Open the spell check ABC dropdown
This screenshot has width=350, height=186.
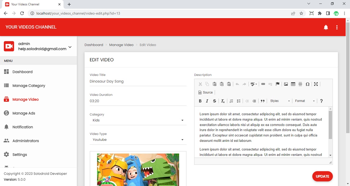[x=254, y=84]
